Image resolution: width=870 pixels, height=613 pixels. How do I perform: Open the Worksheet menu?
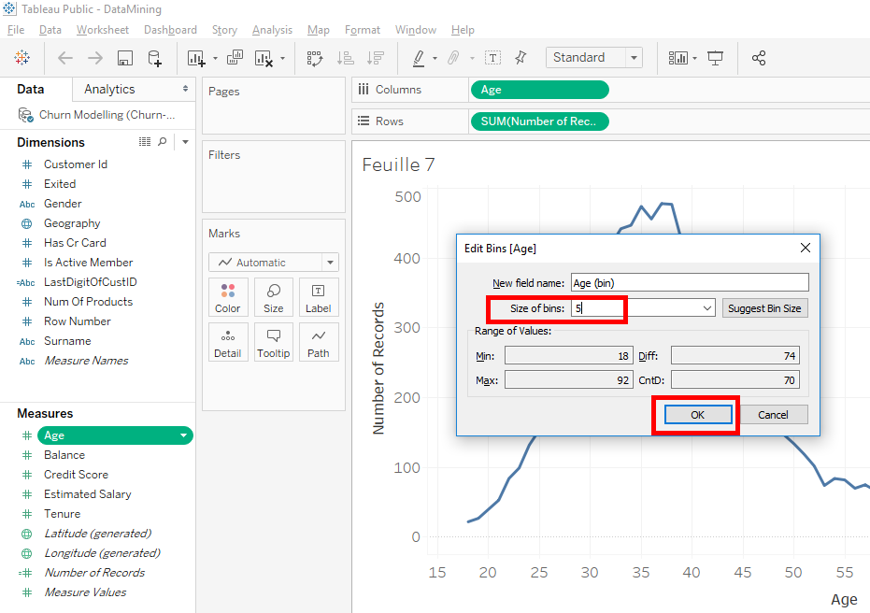point(102,29)
